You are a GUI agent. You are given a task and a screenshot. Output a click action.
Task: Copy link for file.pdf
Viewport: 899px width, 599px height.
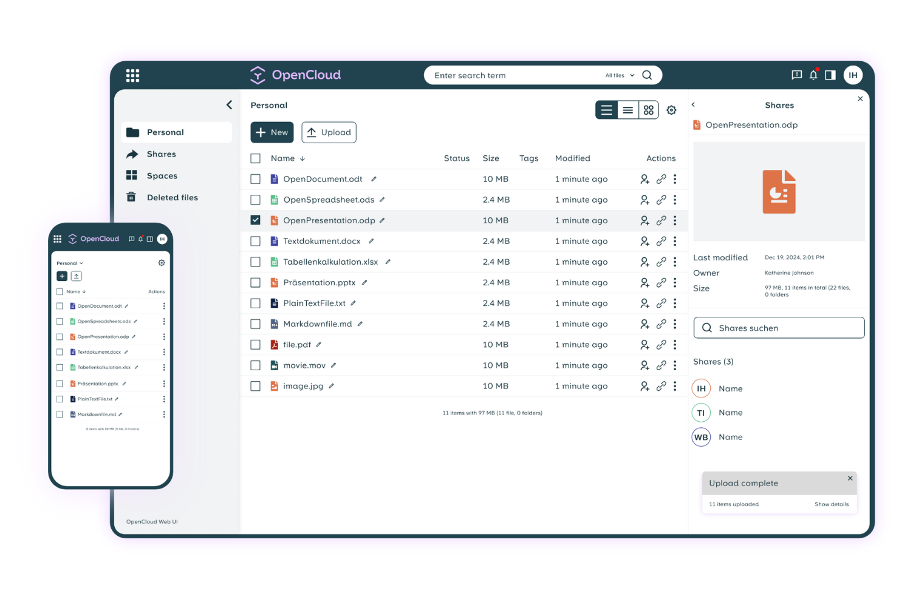coord(661,345)
